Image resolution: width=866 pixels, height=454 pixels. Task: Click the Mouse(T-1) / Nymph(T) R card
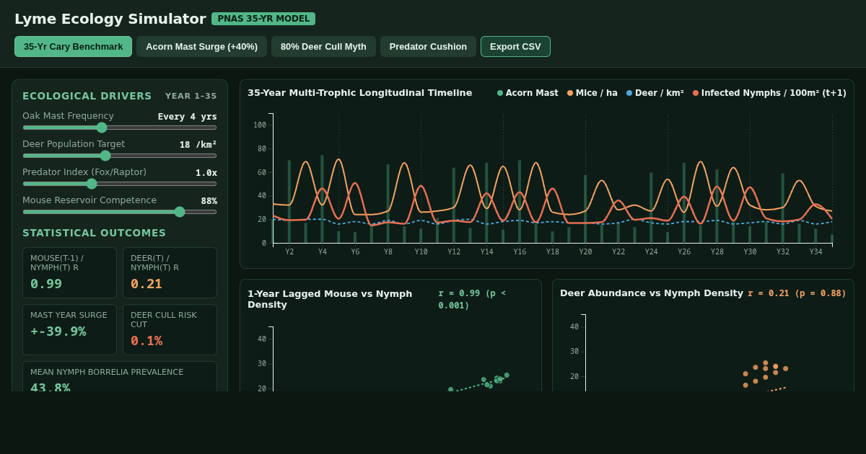[69, 272]
